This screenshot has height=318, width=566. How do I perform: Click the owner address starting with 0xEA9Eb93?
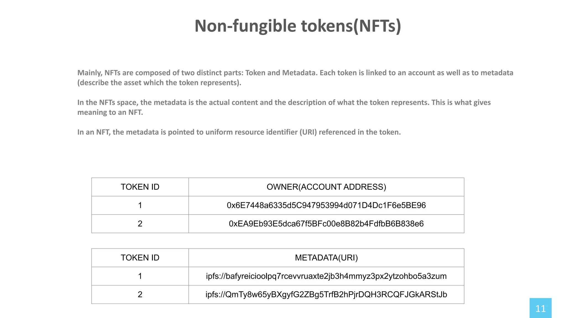(326, 224)
